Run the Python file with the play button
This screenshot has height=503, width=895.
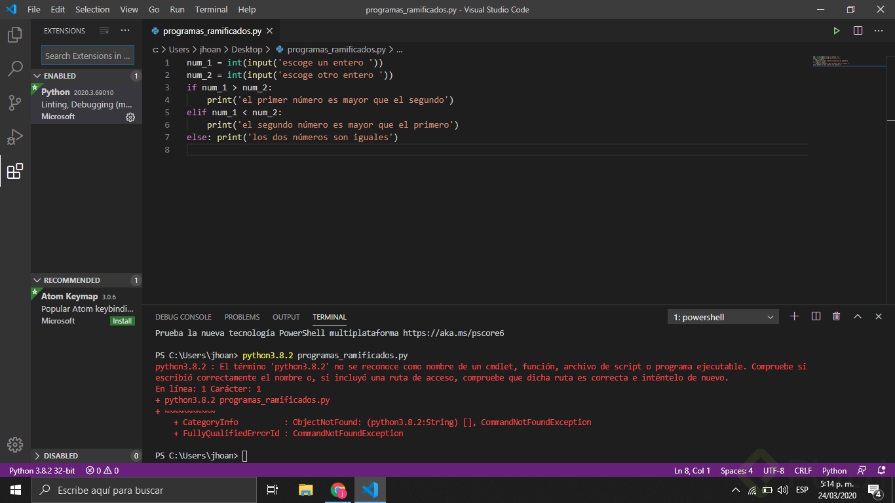[837, 30]
